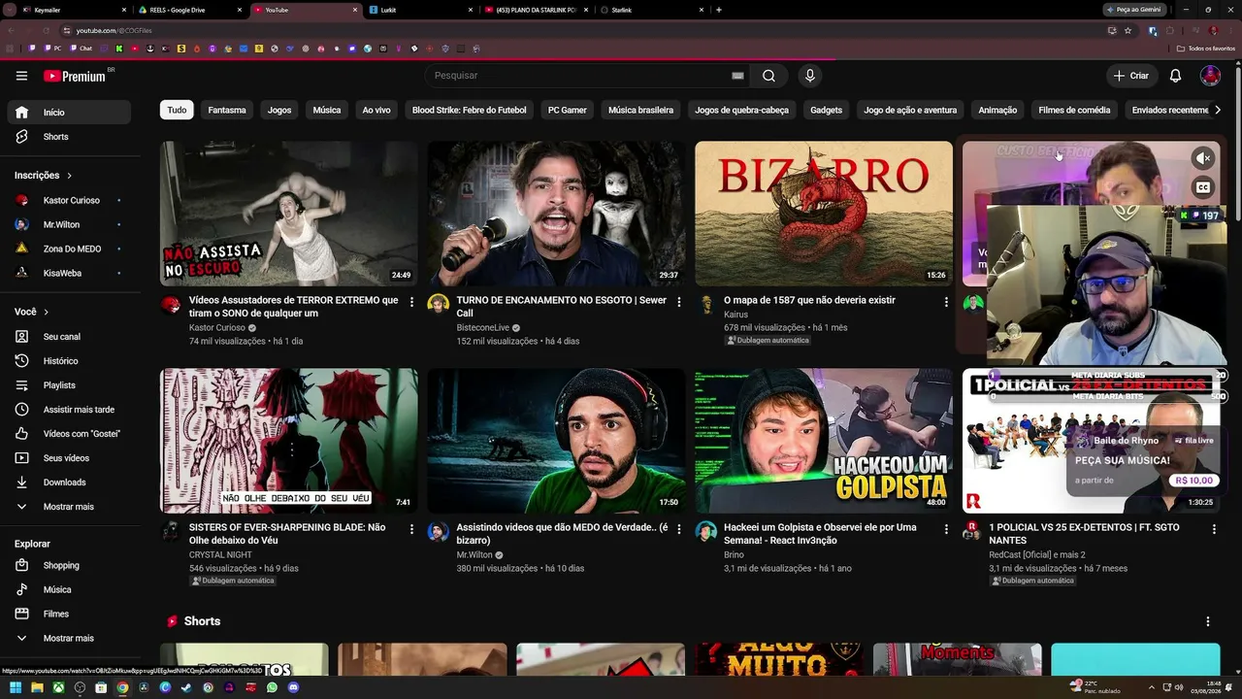Switch to the REELS - Google Drive tab
The width and height of the screenshot is (1242, 699).
190,10
